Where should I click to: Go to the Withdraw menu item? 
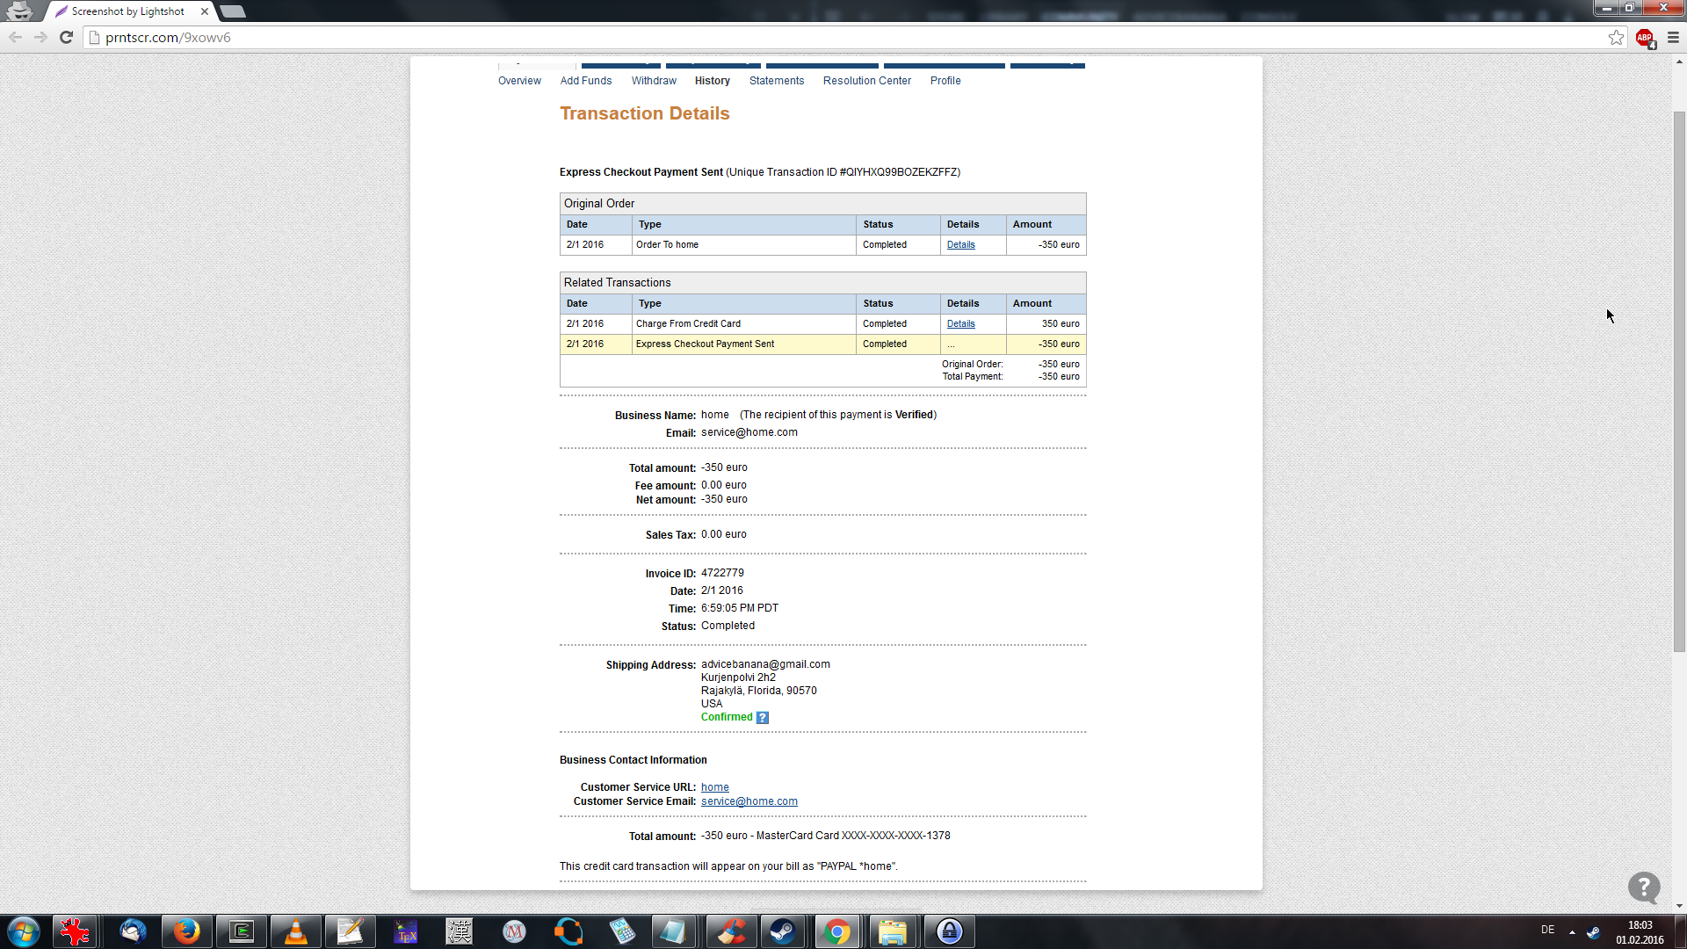point(654,81)
